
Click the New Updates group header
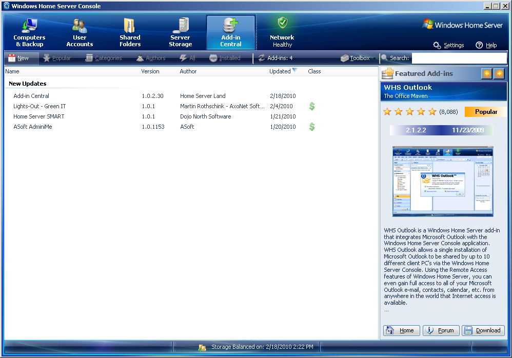tap(27, 84)
